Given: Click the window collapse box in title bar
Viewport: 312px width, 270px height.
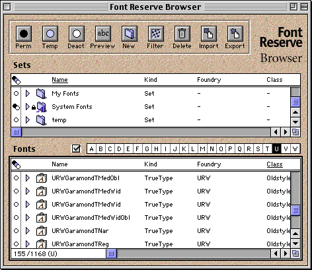Looking at the screenshot, I should point(304,7).
